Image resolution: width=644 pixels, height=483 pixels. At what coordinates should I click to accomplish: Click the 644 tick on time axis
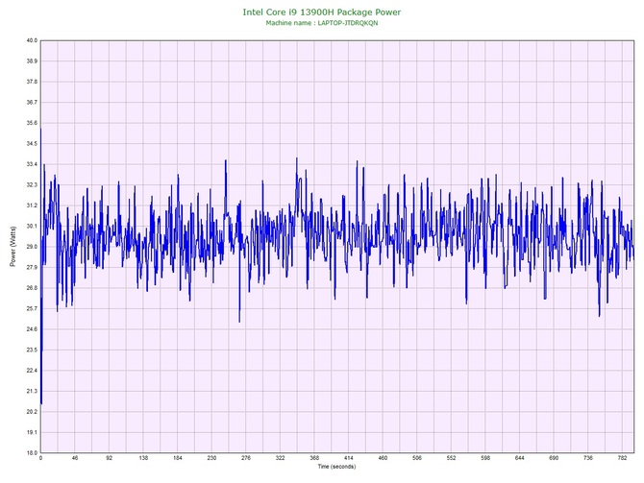(x=520, y=458)
